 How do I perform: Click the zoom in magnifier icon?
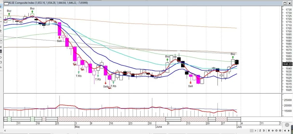point(280,131)
